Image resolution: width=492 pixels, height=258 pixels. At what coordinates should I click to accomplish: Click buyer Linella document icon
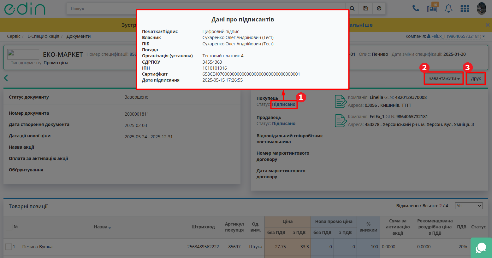[x=341, y=101]
